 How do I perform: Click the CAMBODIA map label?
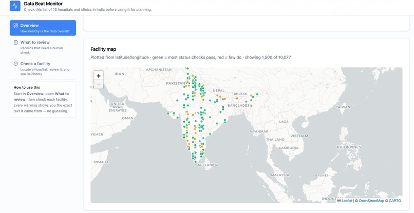(x=289, y=148)
